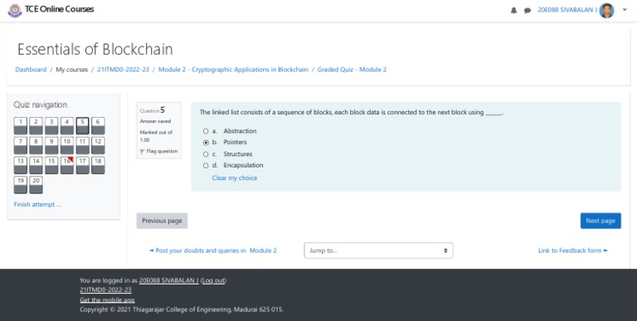Go to Graded Quiz - Module 2 breadcrumb
637x321 pixels.
[x=352, y=70]
